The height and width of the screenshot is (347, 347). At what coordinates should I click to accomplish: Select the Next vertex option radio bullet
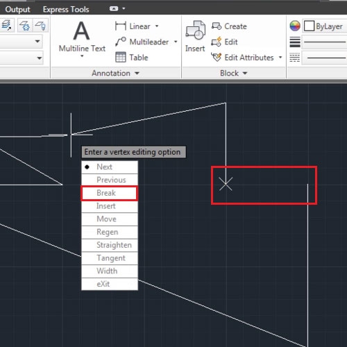(87, 167)
